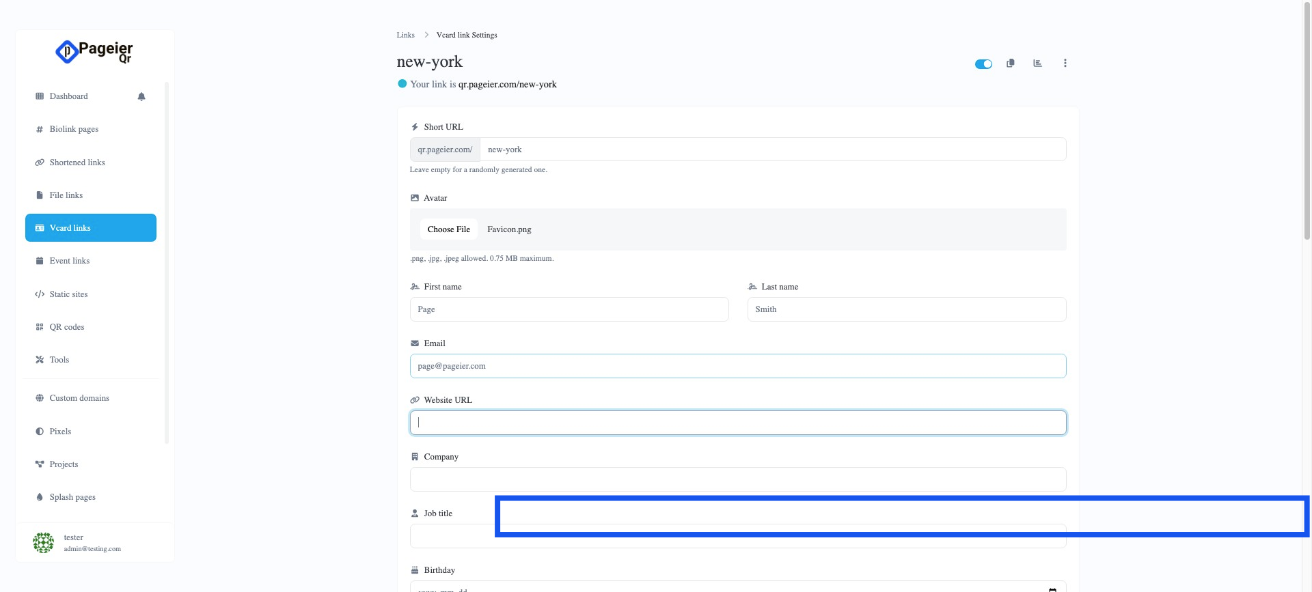The width and height of the screenshot is (1312, 592).
Task: Click the Company text field
Action: [x=737, y=479]
